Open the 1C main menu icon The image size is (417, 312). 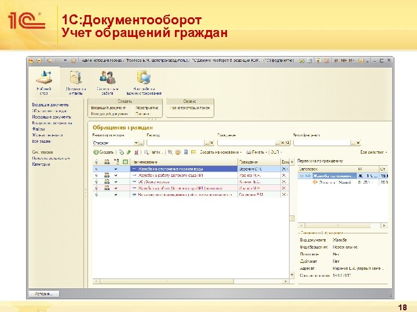[31, 61]
